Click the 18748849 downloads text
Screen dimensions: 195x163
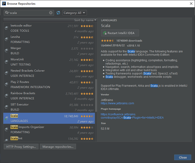coord(129,41)
